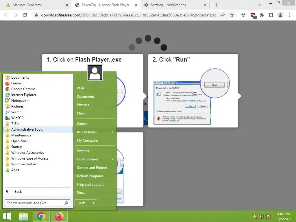This screenshot has height=222, width=296.
Task: Open Pictures in the programs list
Action: click(38, 106)
